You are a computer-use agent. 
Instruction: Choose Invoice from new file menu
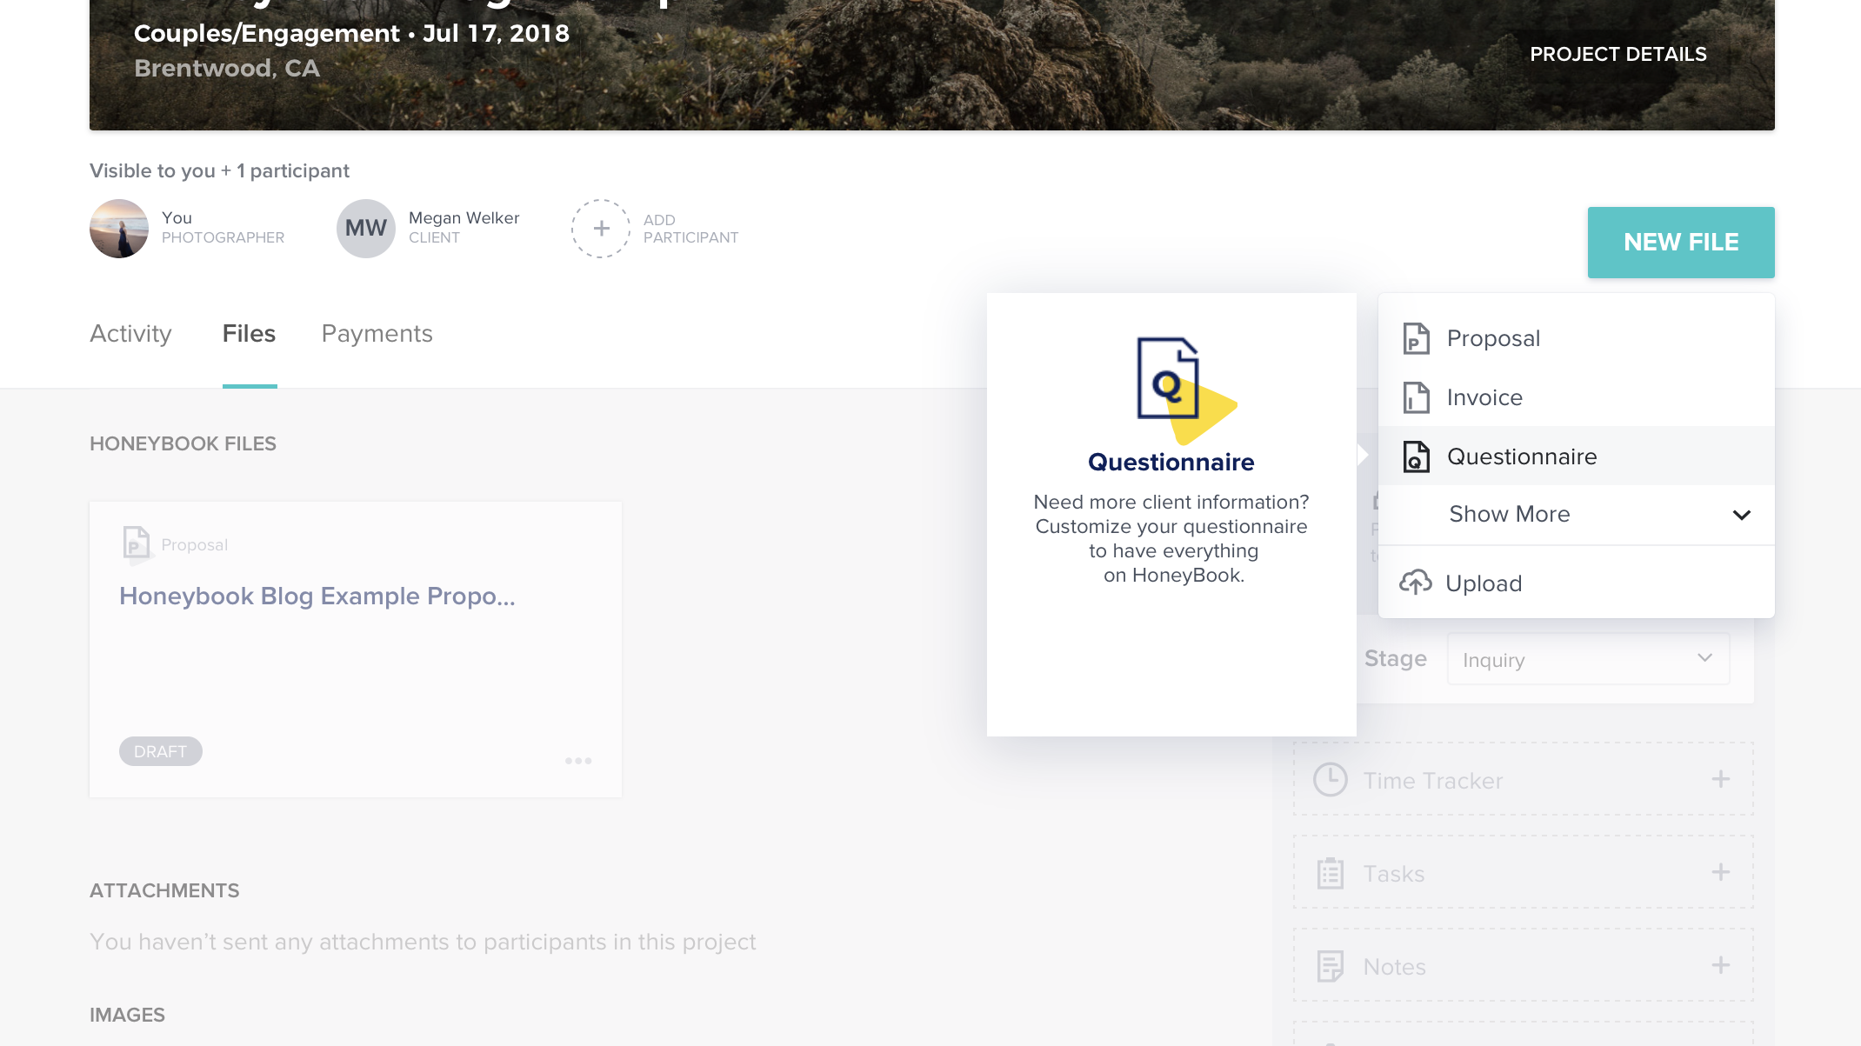tap(1577, 397)
